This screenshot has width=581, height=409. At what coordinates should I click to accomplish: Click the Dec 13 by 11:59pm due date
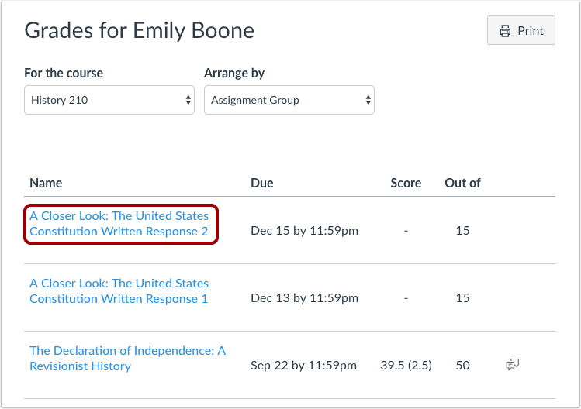pyautogui.click(x=304, y=298)
